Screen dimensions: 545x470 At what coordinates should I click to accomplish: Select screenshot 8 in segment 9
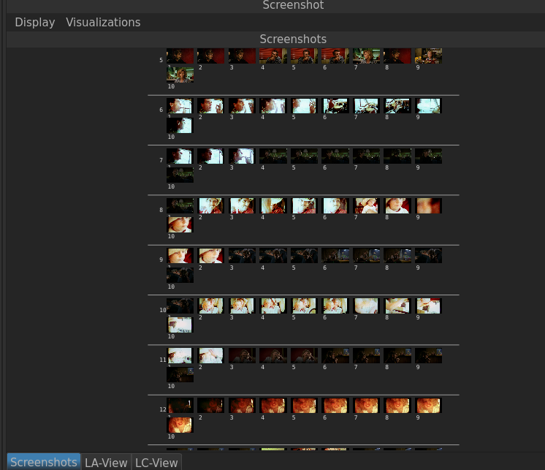[x=397, y=256]
